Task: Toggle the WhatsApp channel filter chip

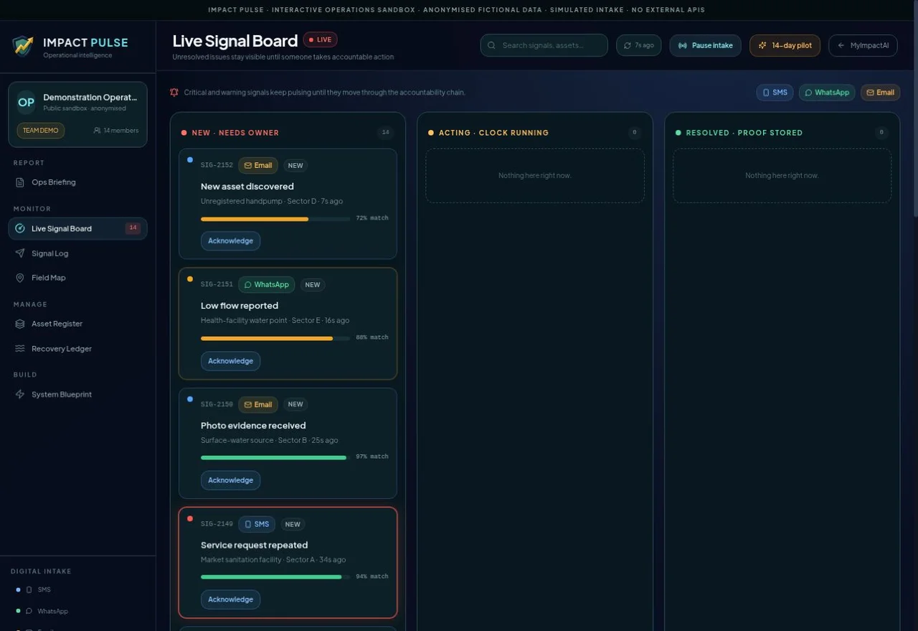Action: tap(827, 93)
